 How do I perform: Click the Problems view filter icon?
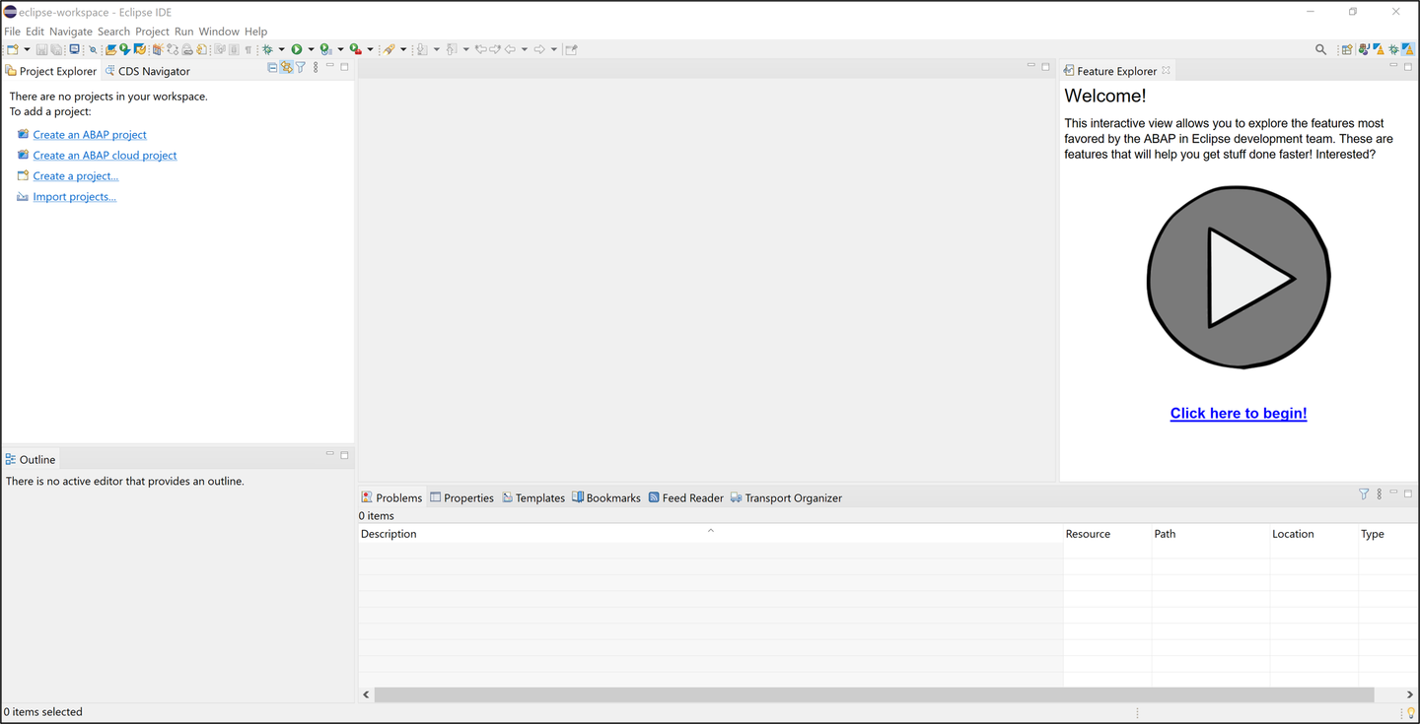point(1364,494)
